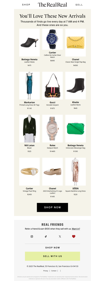Click the SELL WITH US button

click(x=52, y=256)
